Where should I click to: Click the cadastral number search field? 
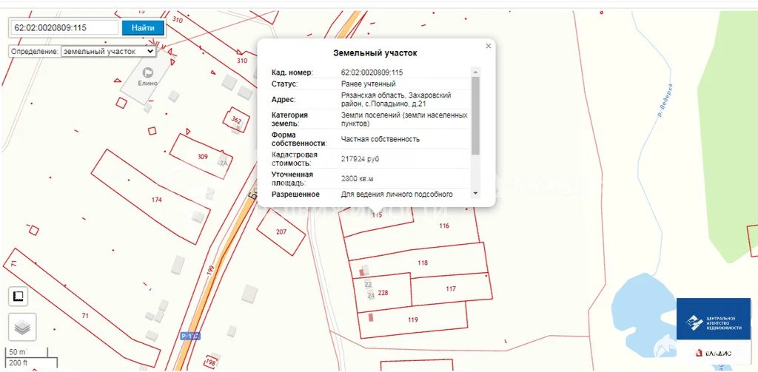point(64,28)
